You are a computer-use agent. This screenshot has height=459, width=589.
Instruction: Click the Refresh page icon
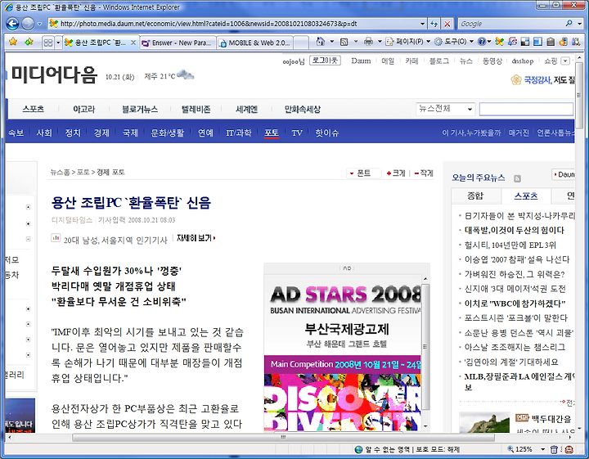tap(434, 24)
